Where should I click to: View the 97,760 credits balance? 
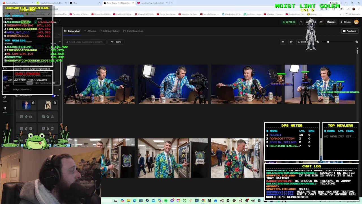coord(288,22)
